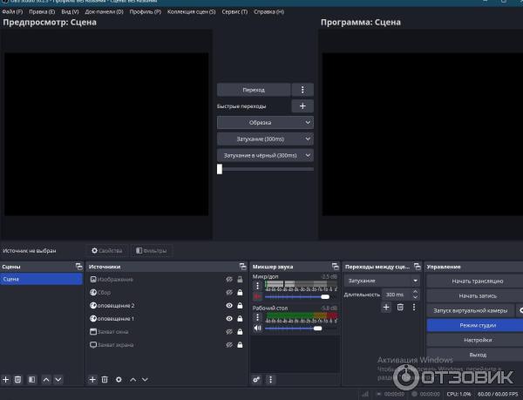
Task: Show the Сбор source with eye
Action: (229, 292)
